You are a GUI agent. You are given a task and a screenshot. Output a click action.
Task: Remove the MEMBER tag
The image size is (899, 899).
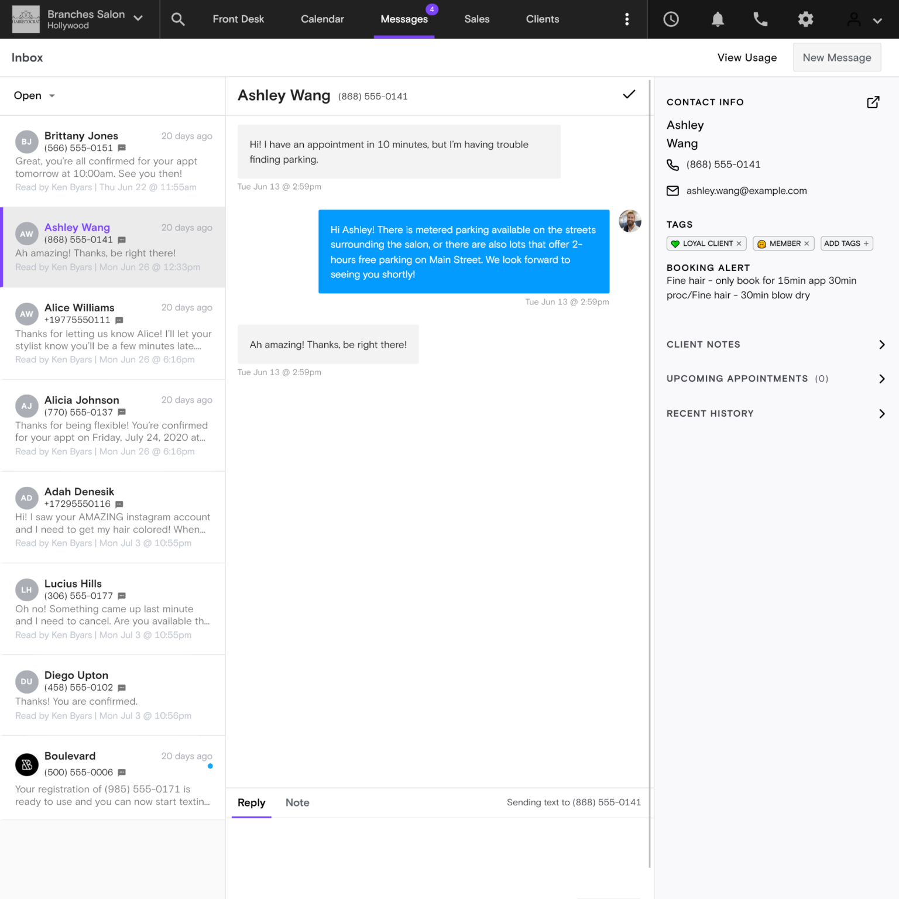[x=807, y=243]
